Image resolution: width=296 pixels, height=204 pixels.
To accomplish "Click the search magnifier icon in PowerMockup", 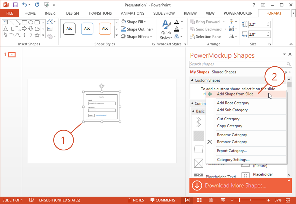I will click(289, 64).
